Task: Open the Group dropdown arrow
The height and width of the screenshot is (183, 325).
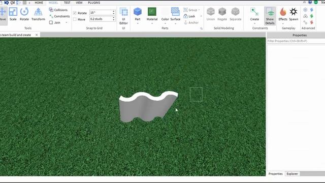Action: [199, 10]
